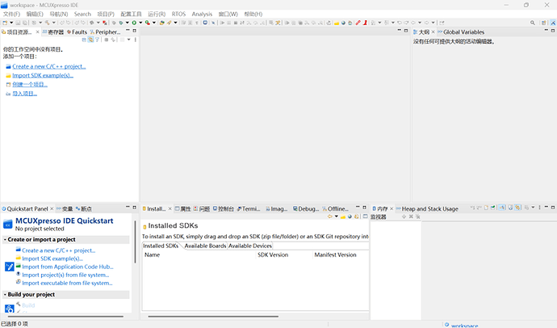The image size is (557, 328).
Task: Open the dropdown arrow beside Run button
Action: coord(141,23)
